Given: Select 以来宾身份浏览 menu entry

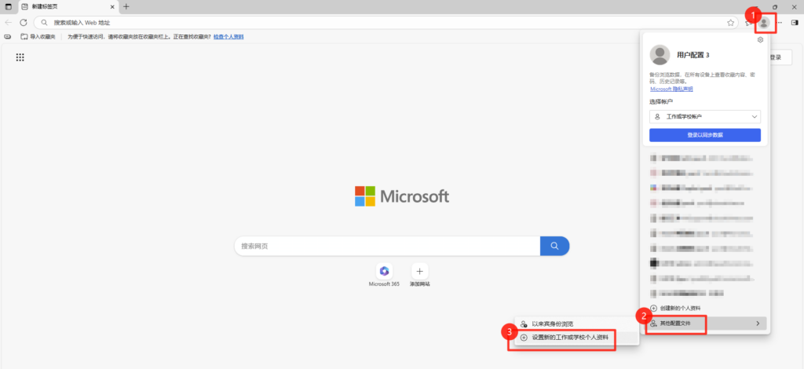Looking at the screenshot, I should 553,323.
